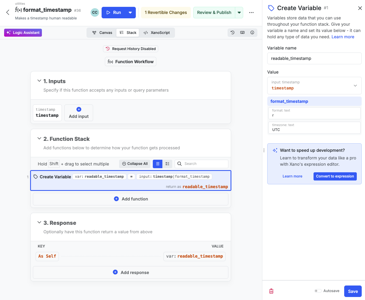The width and height of the screenshot is (365, 300).
Task: Open the three-dot more options menu
Action: click(251, 13)
